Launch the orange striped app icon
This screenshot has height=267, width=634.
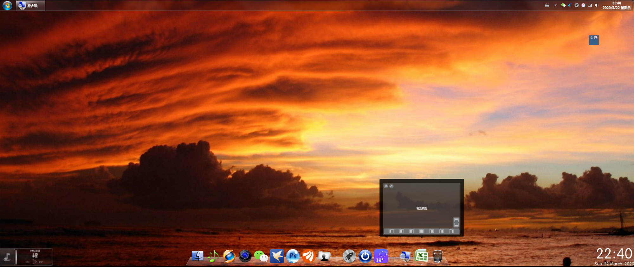coord(308,256)
